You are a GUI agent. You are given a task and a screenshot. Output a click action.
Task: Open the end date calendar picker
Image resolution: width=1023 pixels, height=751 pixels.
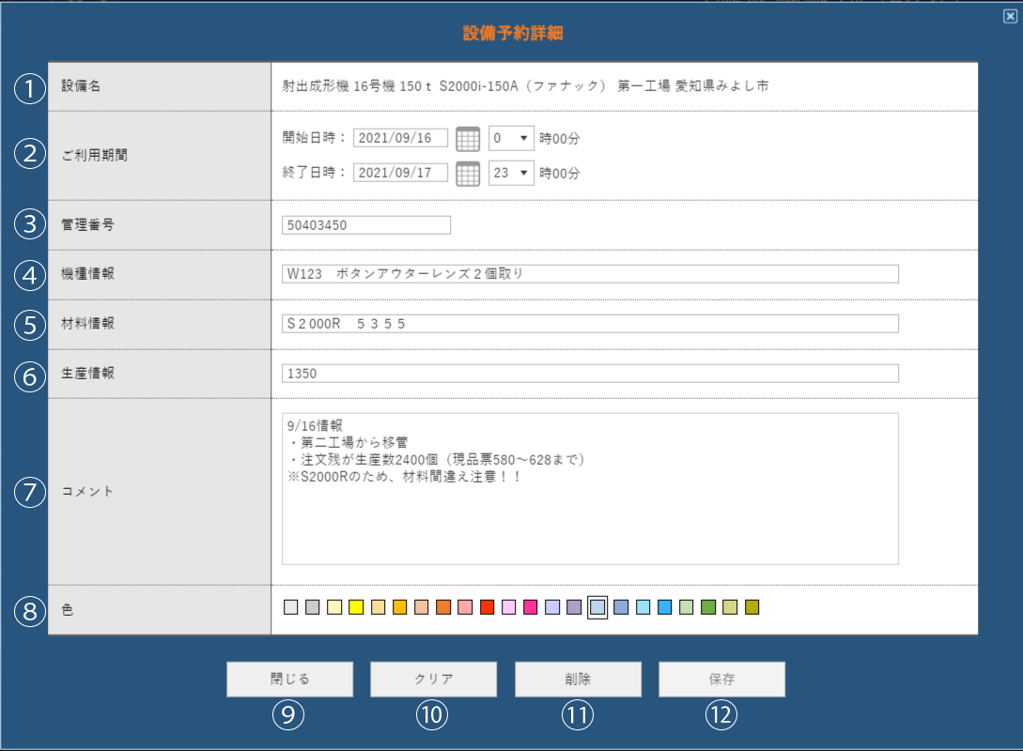point(468,174)
